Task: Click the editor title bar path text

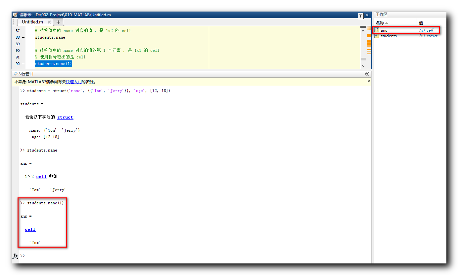Action: tap(73, 15)
